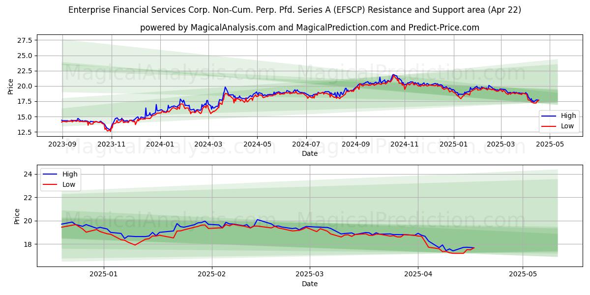This screenshot has height=295, width=590.
Task: Click the top chart '22.5' price tick
Action: click(x=25, y=71)
